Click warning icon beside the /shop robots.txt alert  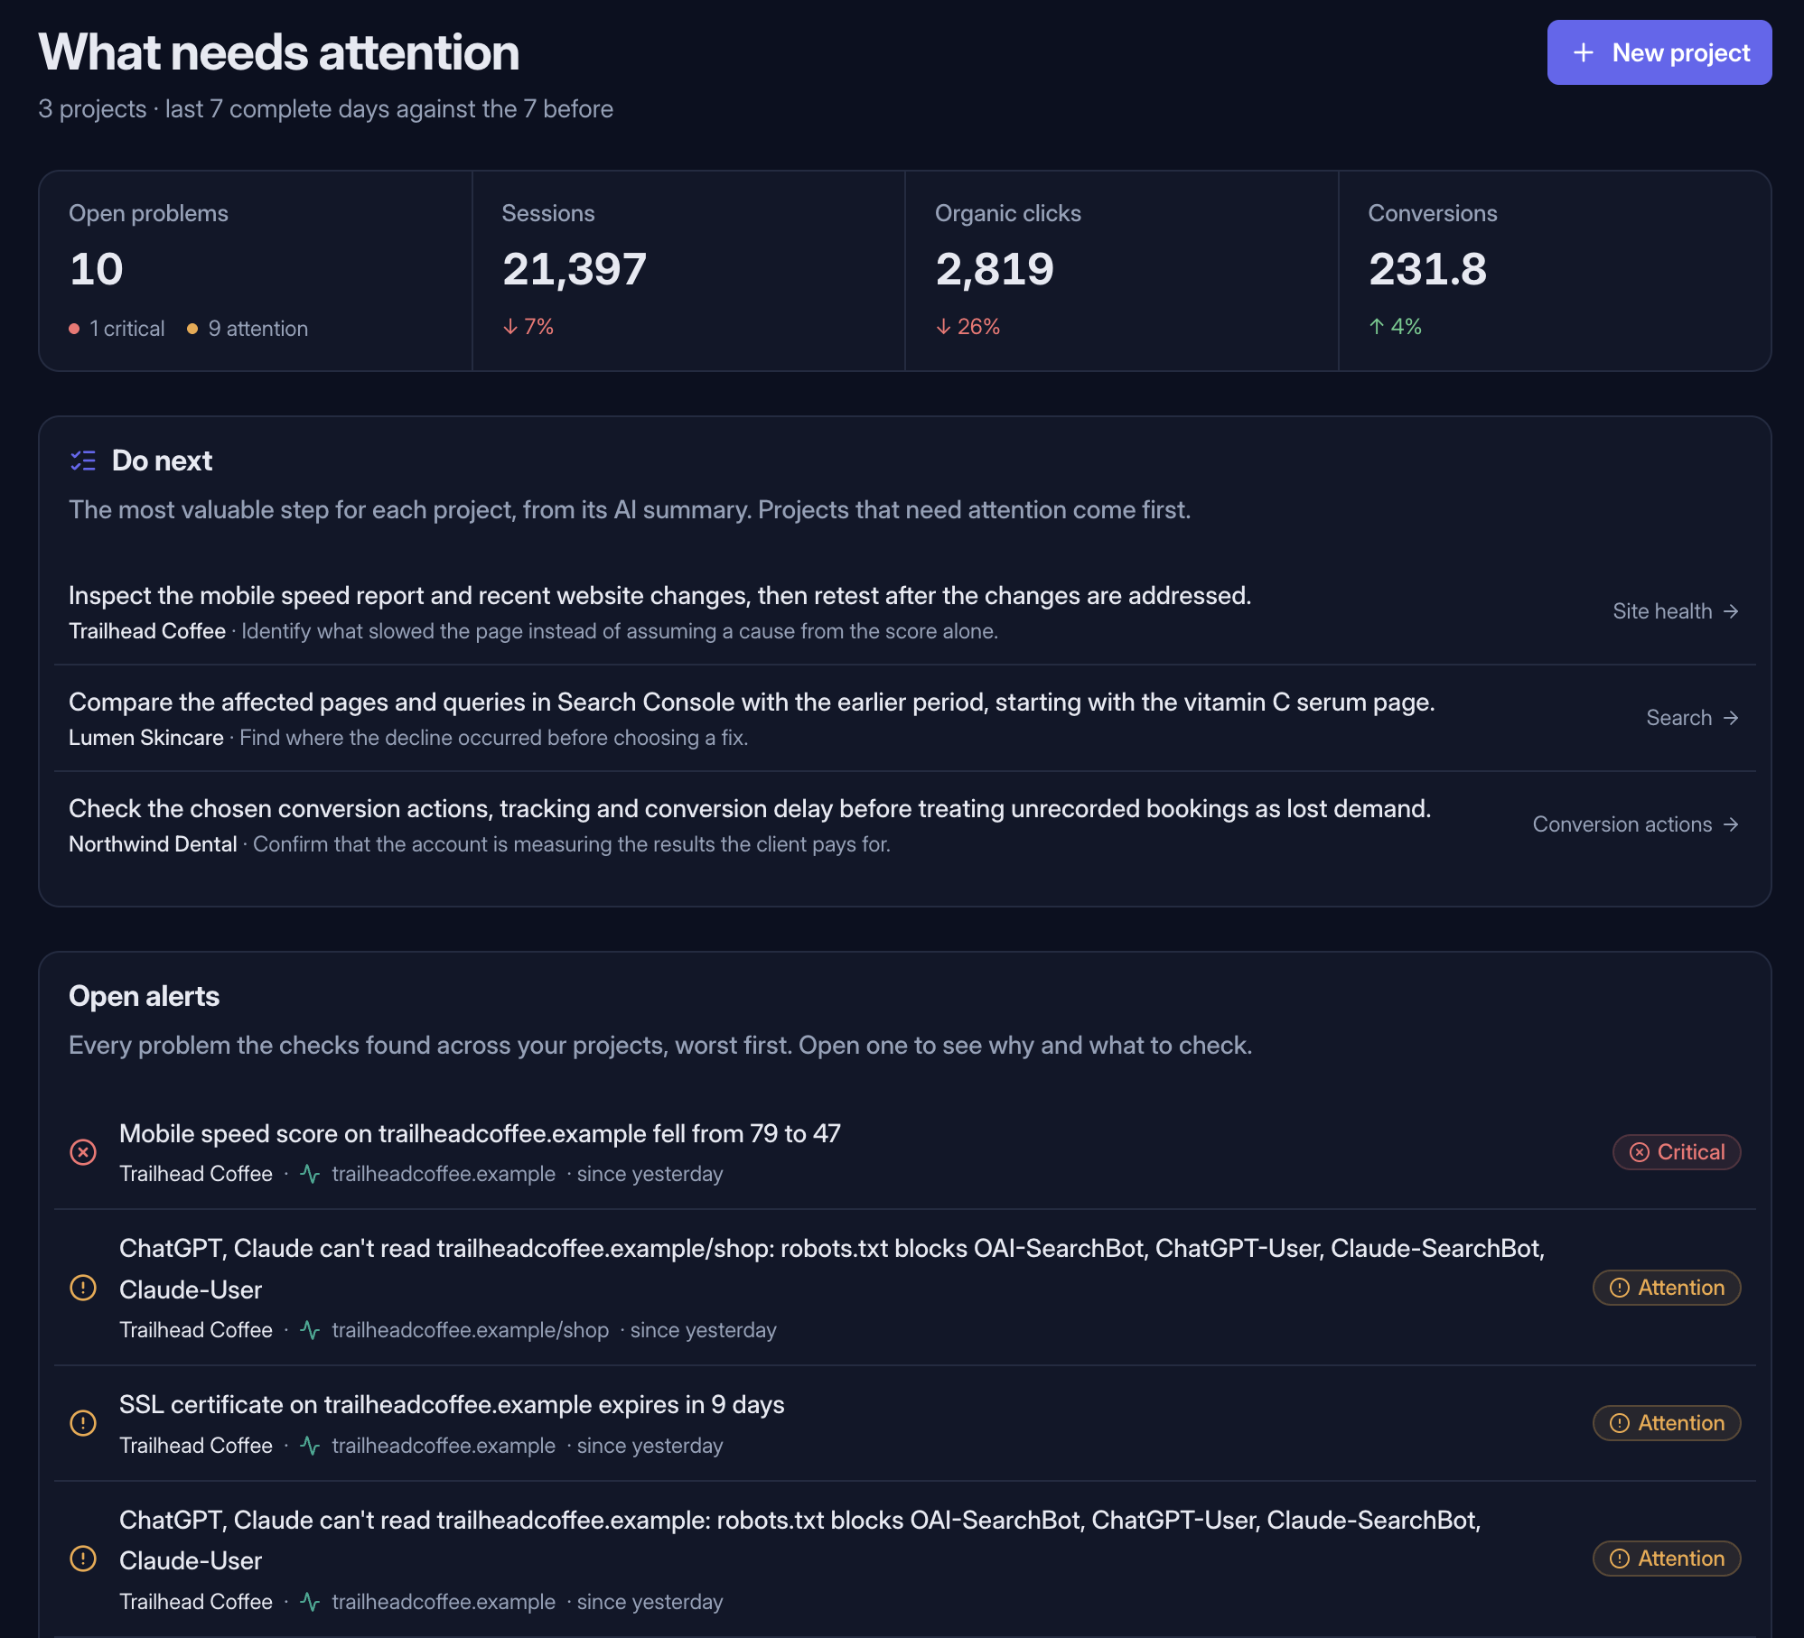coord(83,1288)
